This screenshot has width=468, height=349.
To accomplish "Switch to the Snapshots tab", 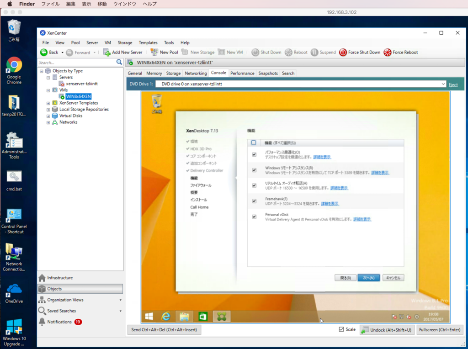I will (x=268, y=73).
